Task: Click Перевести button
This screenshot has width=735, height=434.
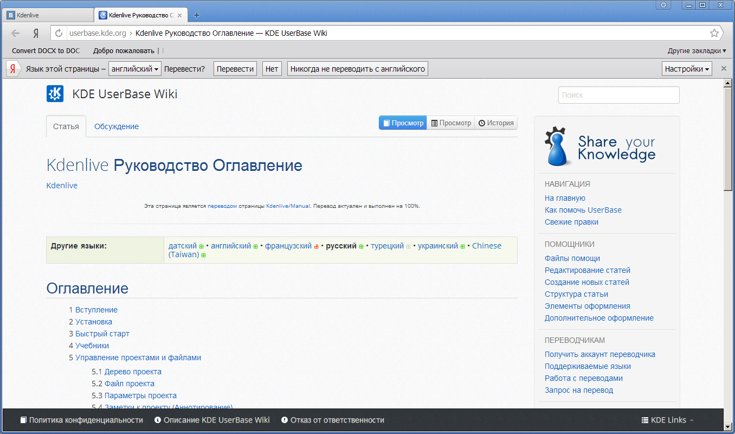Action: click(x=235, y=69)
